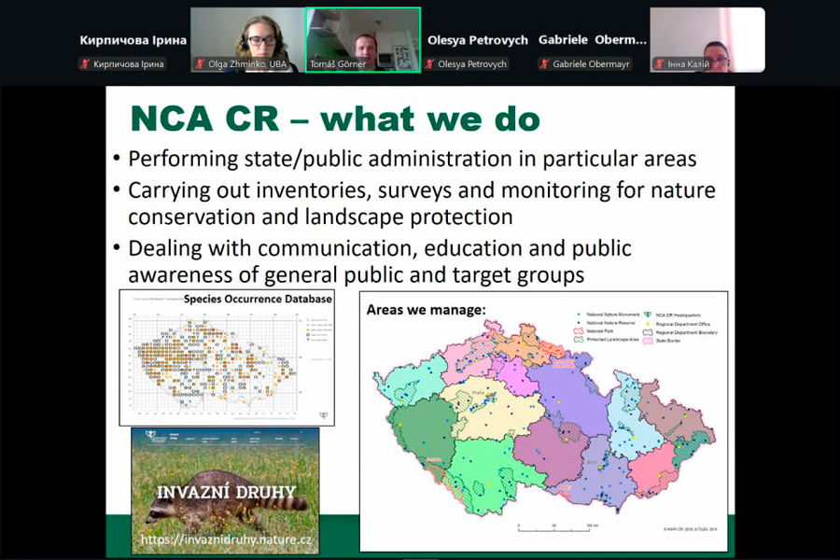Viewport: 840px width, 560px height.
Task: Click the Species Occurrence Database chart
Action: point(226,359)
